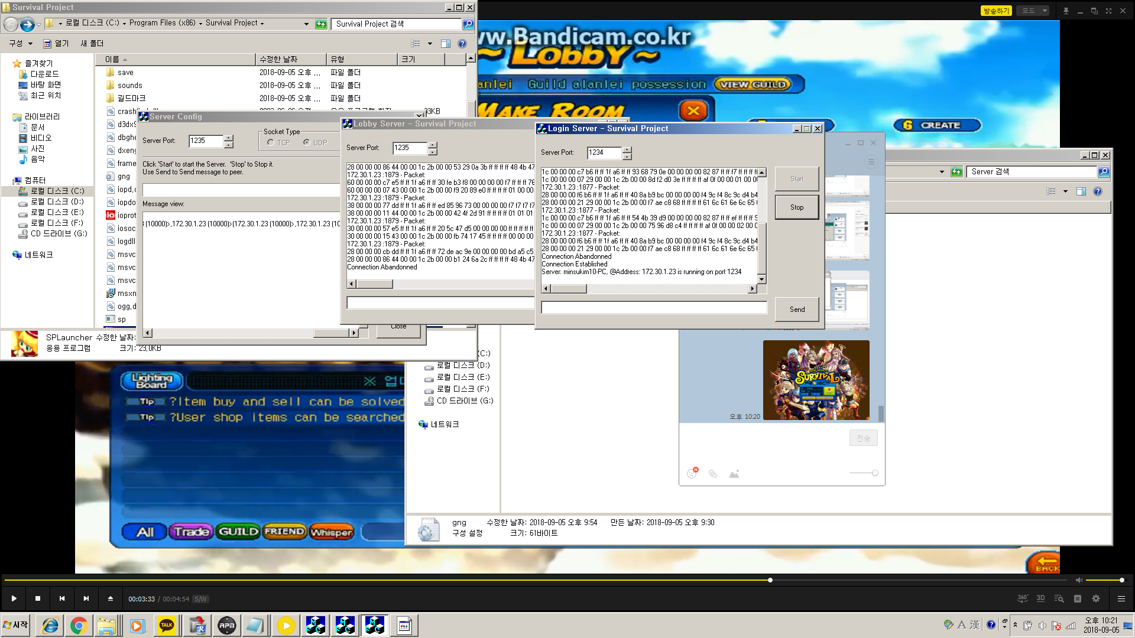Open the player settings gear icon
Screen dimensions: 1135x638
(x=1096, y=598)
